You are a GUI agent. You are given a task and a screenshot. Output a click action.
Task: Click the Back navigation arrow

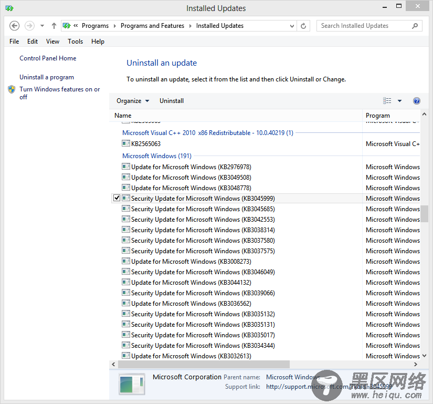pyautogui.click(x=14, y=26)
